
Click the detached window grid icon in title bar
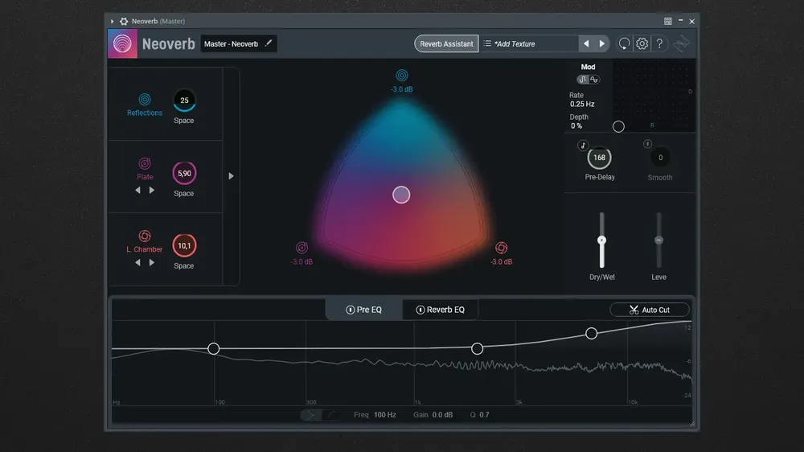pyautogui.click(x=667, y=21)
